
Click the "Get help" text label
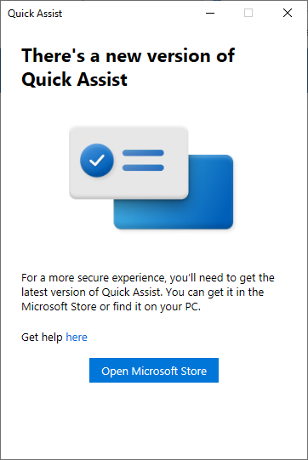(42, 337)
